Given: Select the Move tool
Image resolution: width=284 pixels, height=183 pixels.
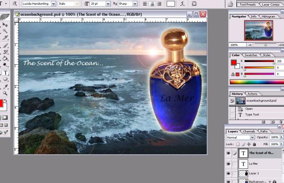Looking at the screenshot, I should tap(5, 25).
